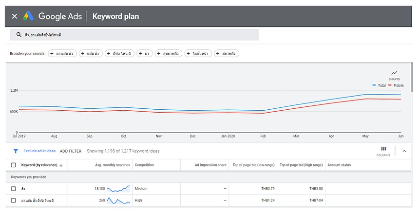Click the Account status column header

pos(339,165)
